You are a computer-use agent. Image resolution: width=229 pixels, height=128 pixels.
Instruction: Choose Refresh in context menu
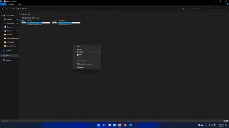(87, 54)
